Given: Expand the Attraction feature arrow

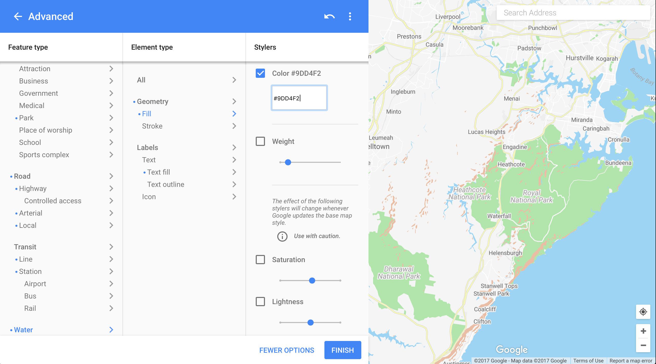Looking at the screenshot, I should pyautogui.click(x=111, y=69).
